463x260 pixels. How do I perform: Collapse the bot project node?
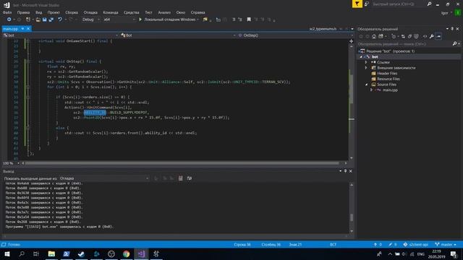[361, 57]
